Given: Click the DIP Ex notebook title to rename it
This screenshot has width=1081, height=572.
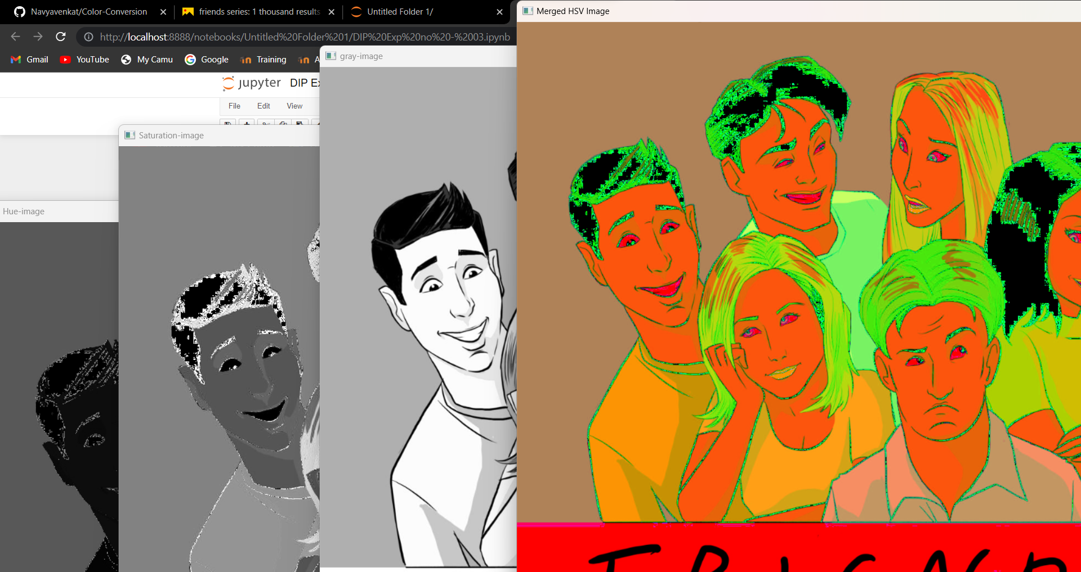Looking at the screenshot, I should 305,83.
